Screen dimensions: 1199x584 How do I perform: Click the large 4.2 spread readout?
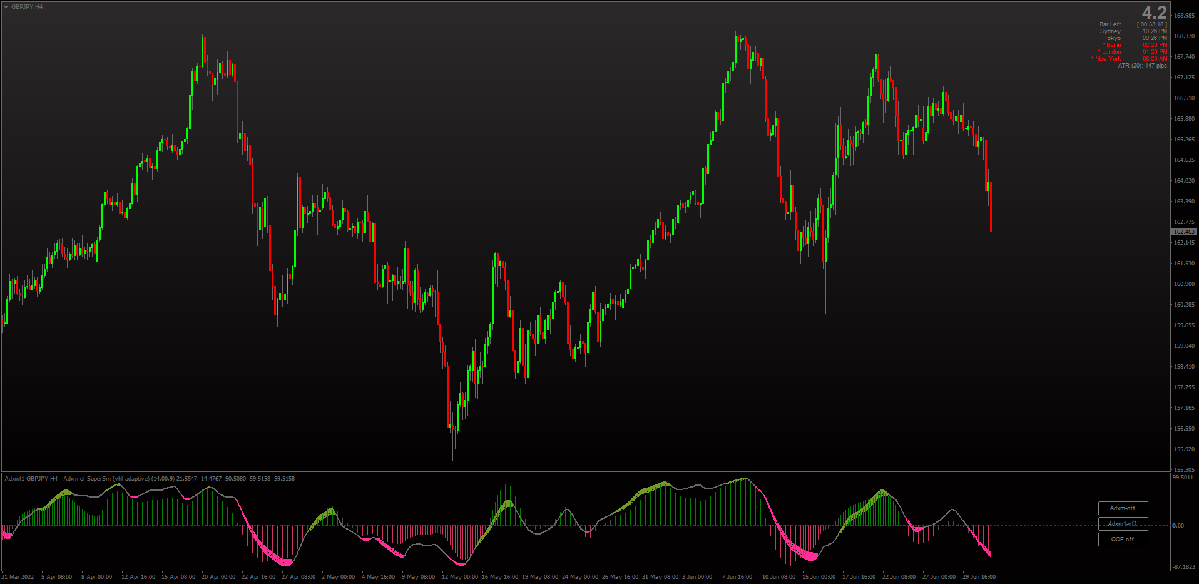point(1154,13)
